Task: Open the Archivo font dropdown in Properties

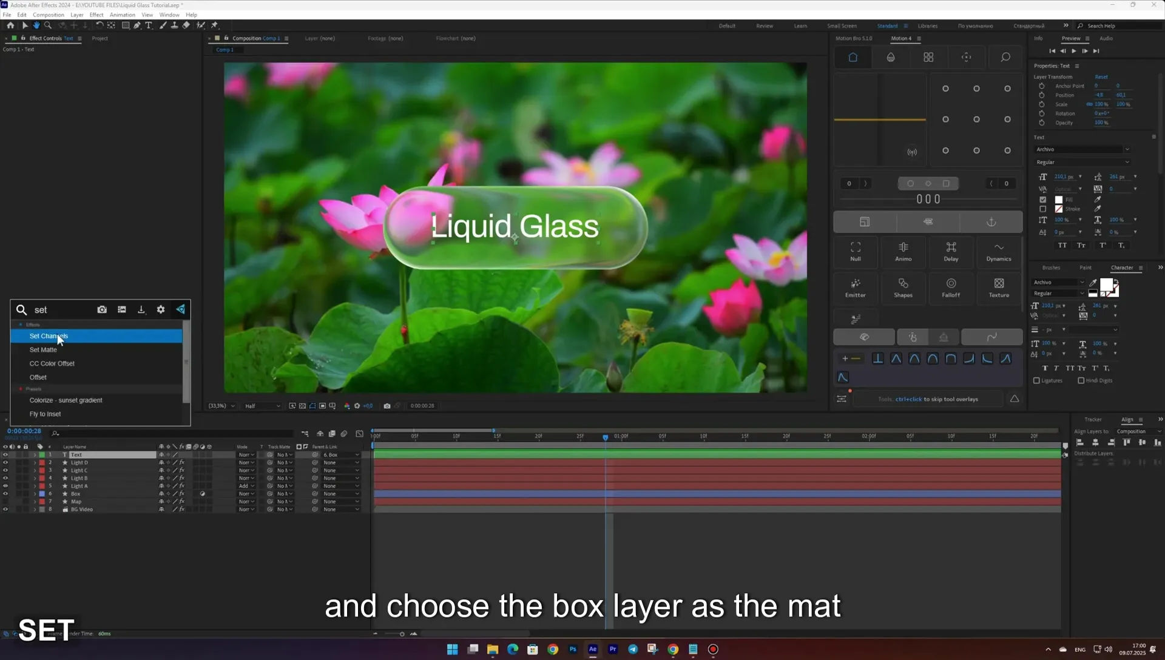Action: [x=1082, y=149]
